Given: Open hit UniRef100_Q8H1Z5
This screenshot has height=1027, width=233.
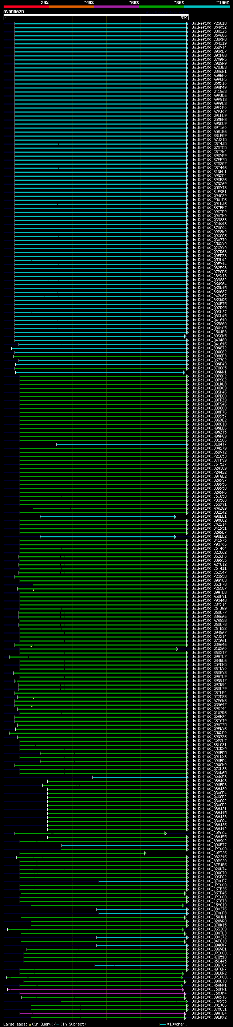Looking at the screenshot, I should [x=209, y=32].
